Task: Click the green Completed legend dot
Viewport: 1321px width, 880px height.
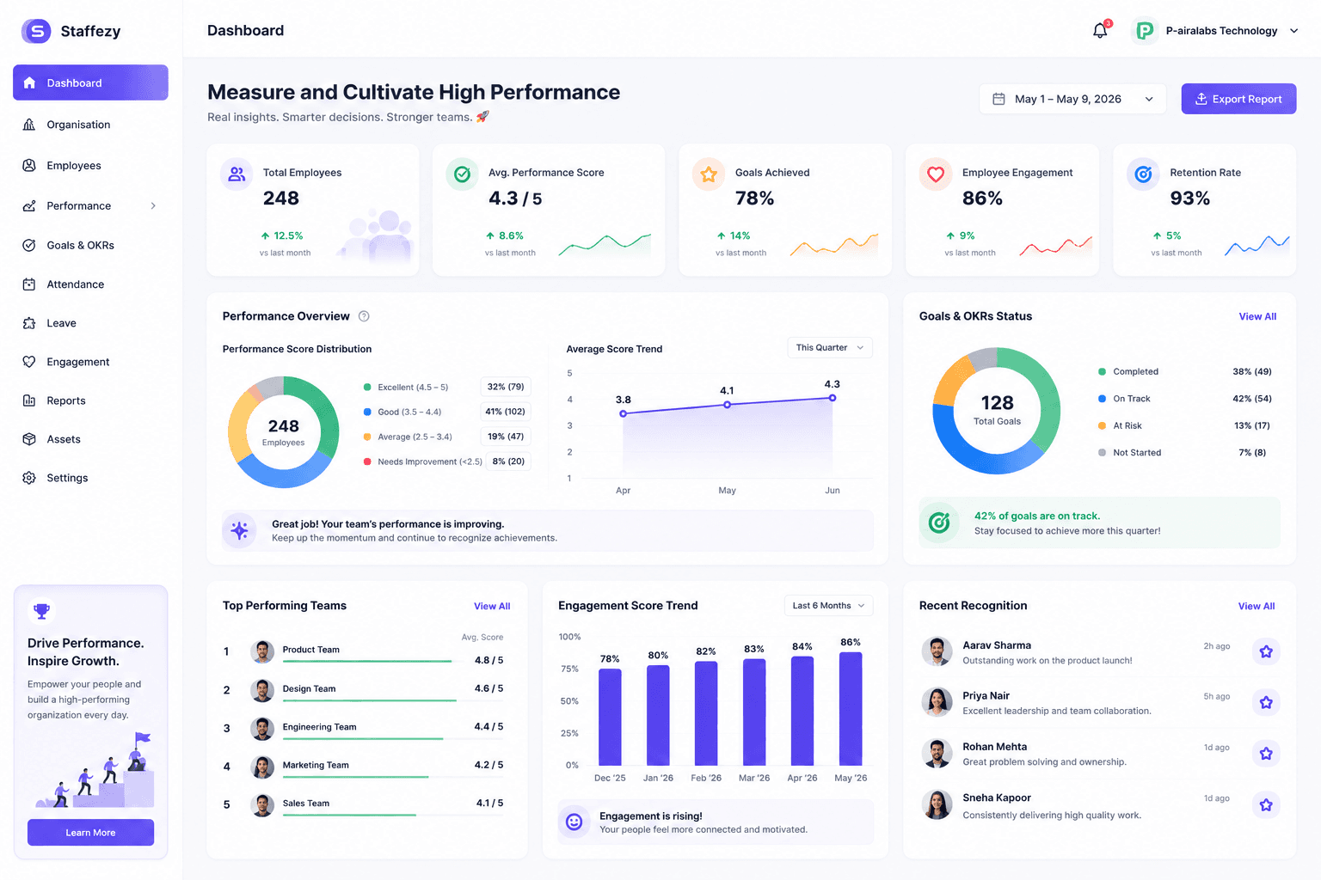Action: [1102, 371]
